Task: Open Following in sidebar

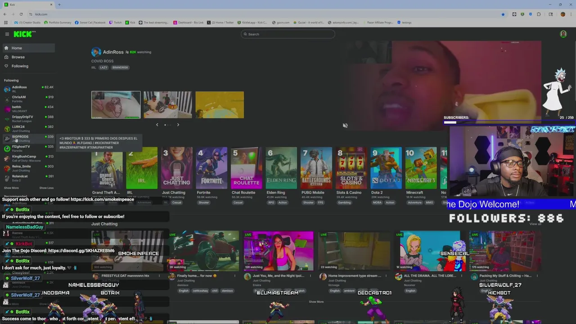Action: pos(28,66)
